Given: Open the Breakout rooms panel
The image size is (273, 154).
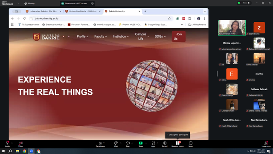Looking at the screenshot, I should [x=177, y=144].
